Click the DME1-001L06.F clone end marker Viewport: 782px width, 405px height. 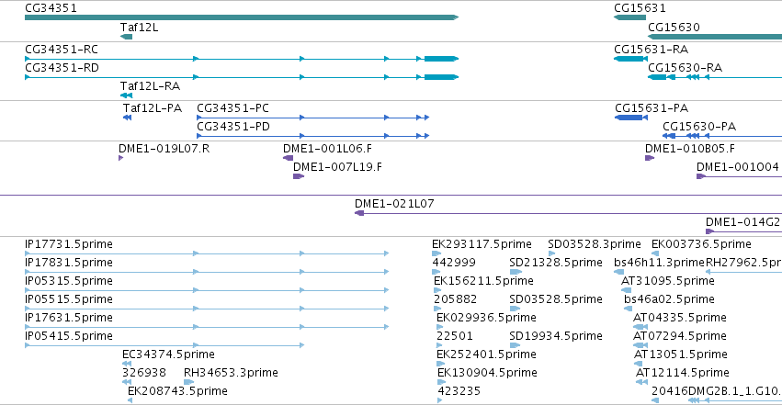(x=289, y=158)
